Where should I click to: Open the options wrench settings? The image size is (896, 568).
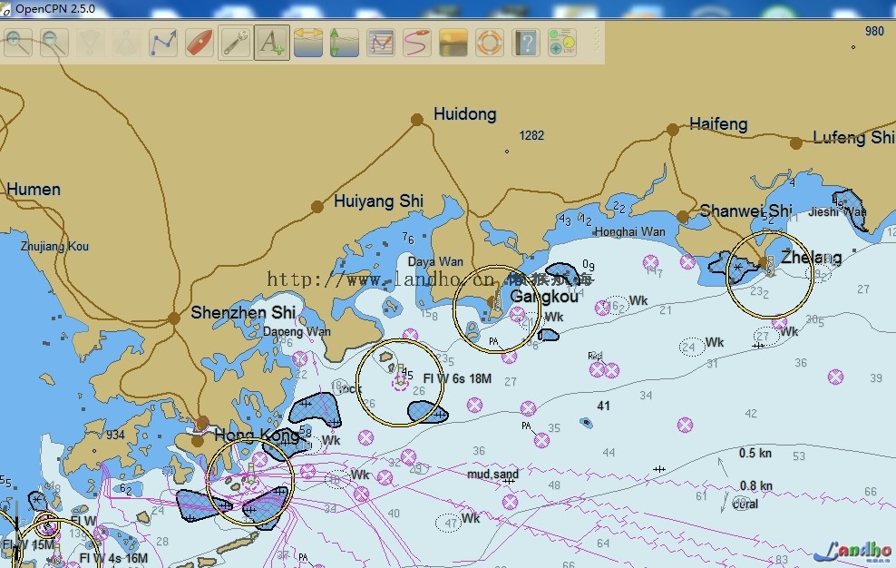tap(235, 43)
